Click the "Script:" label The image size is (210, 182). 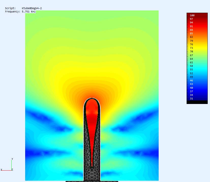coord(10,8)
